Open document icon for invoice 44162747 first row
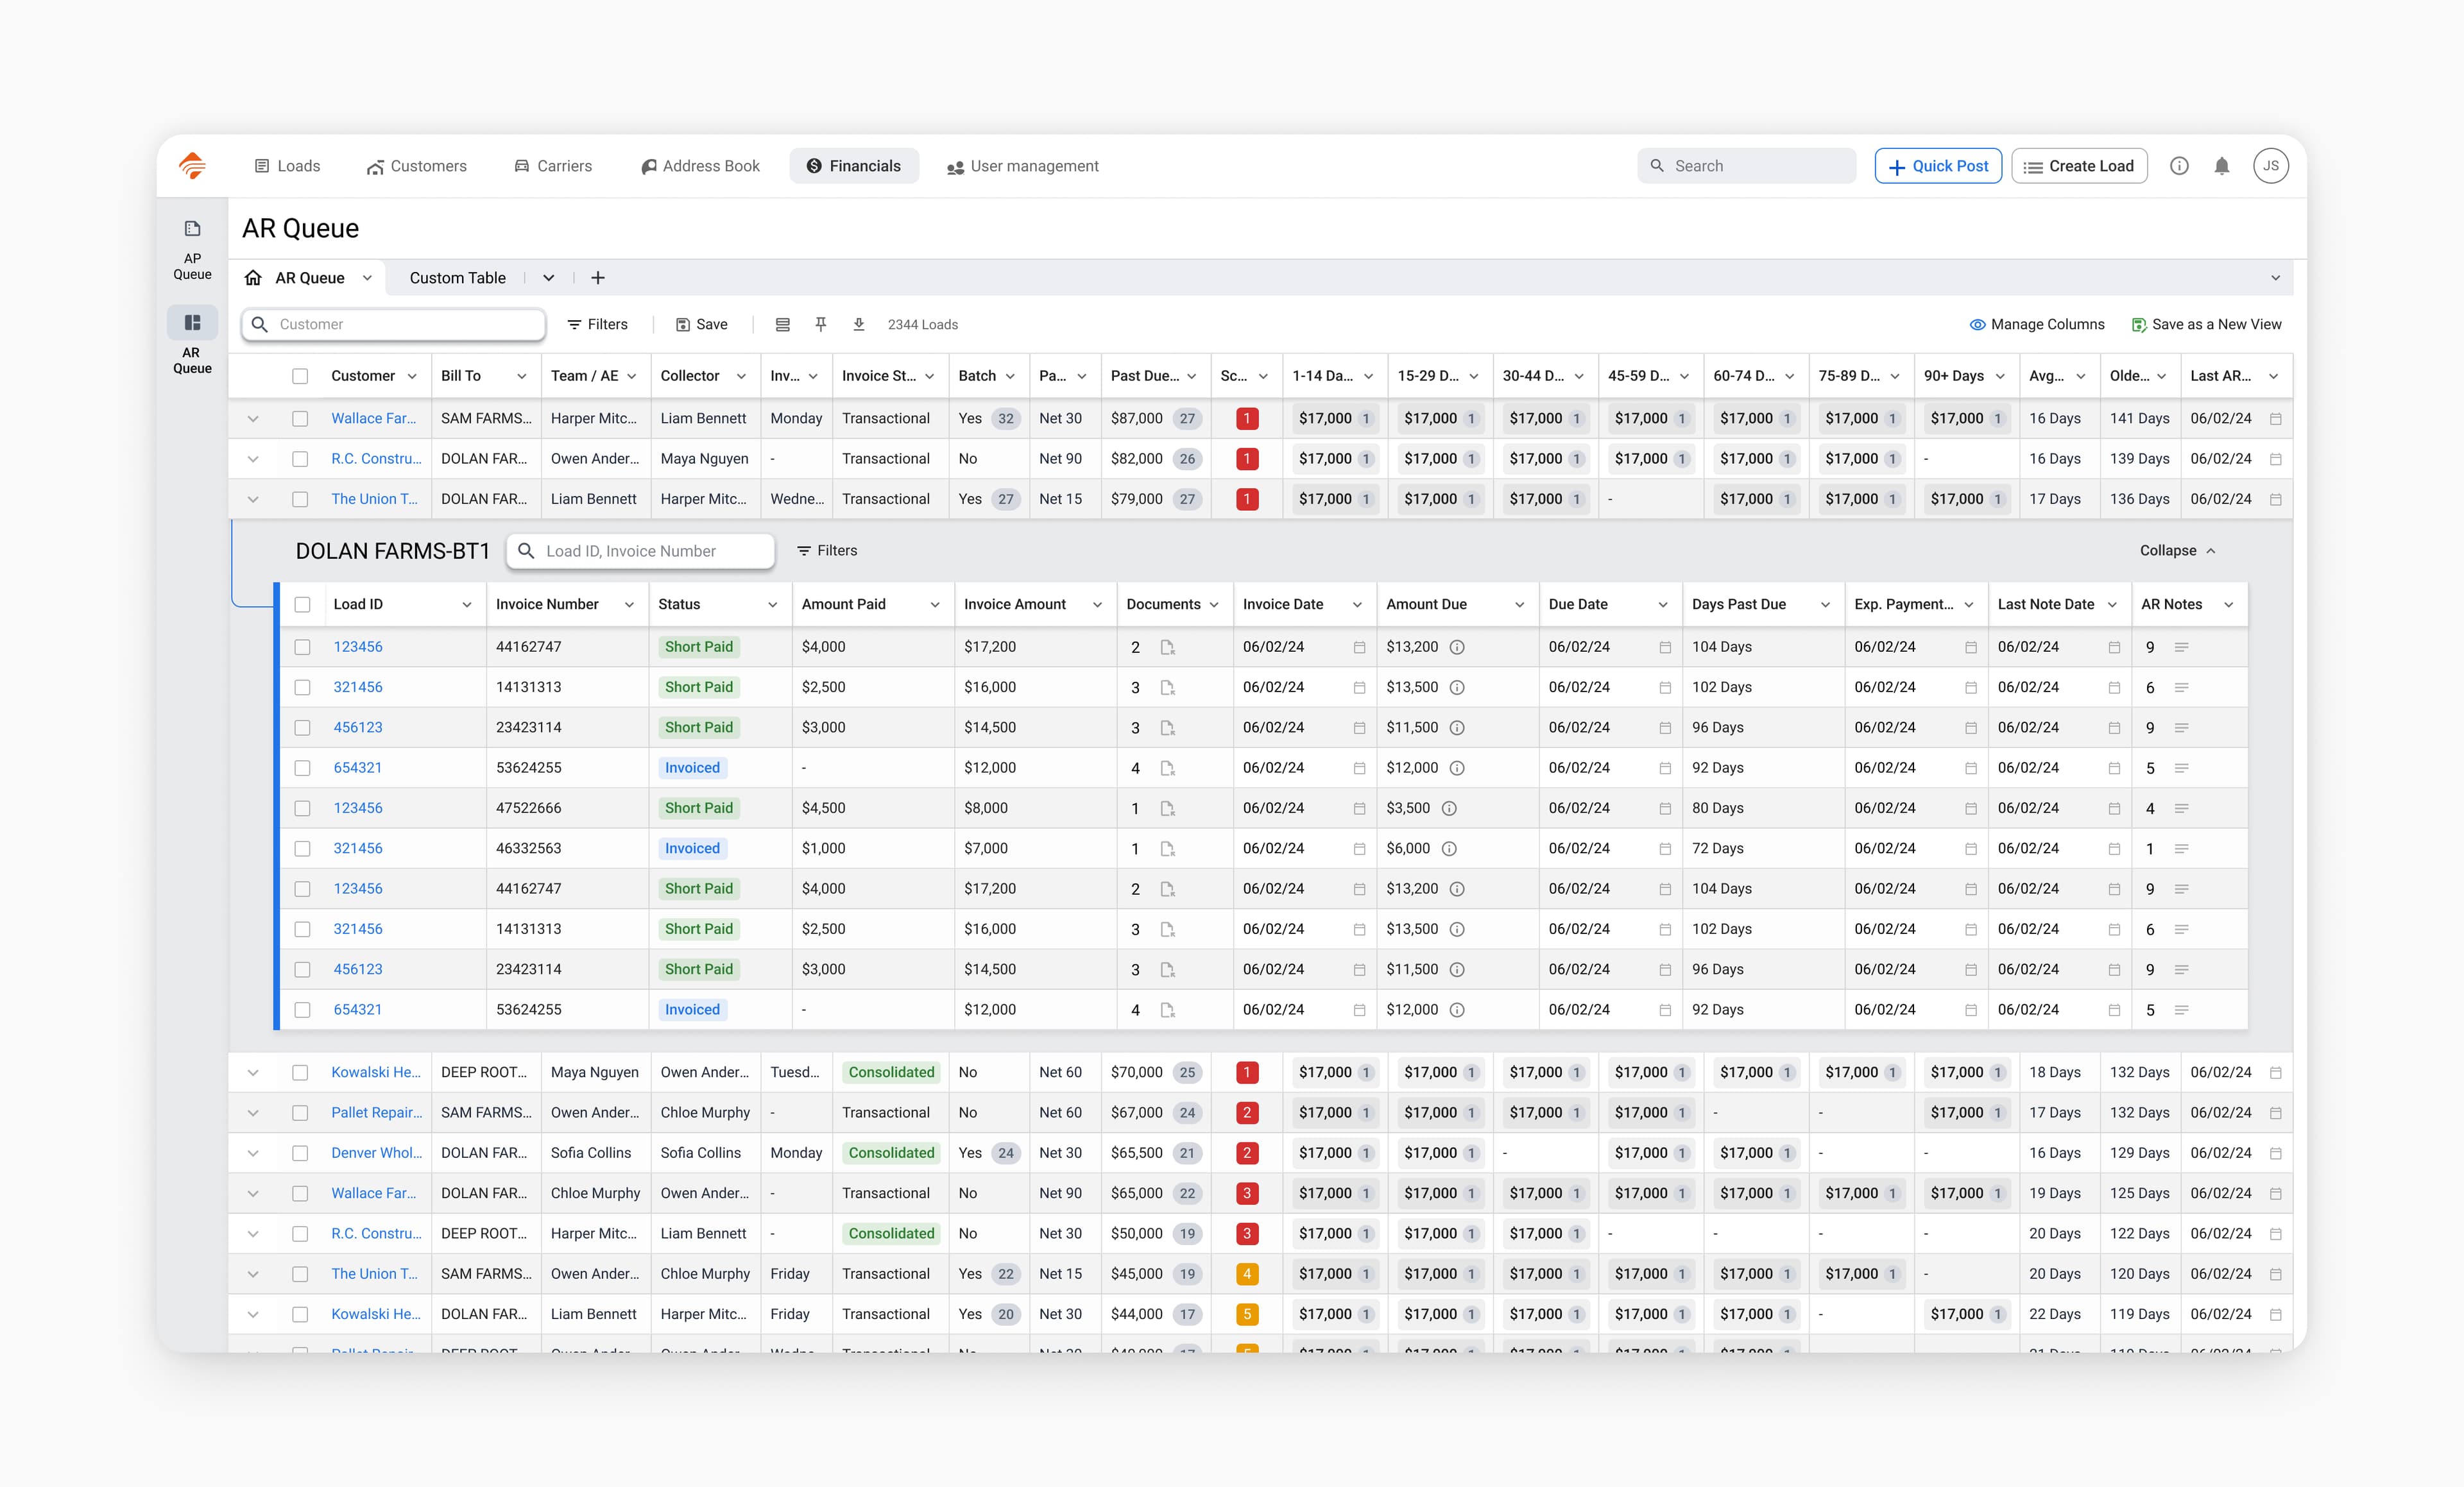2464x1487 pixels. pyautogui.click(x=1167, y=647)
